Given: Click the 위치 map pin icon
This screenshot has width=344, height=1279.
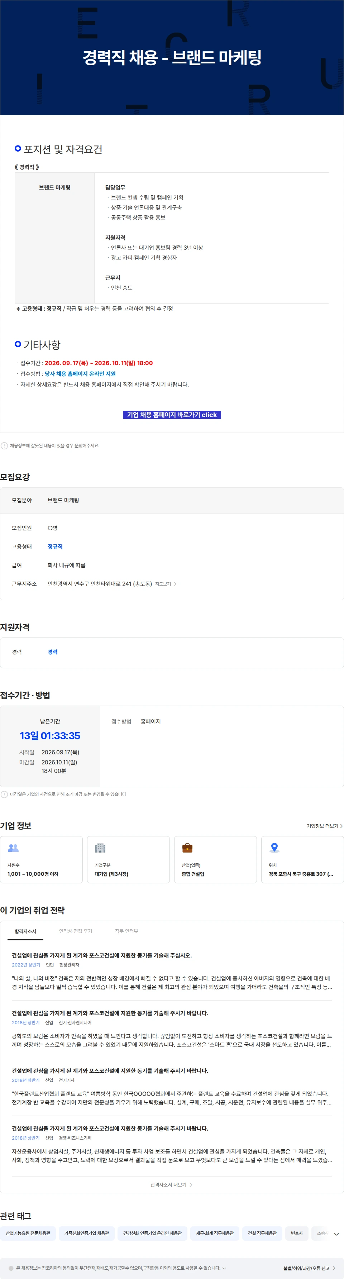Looking at the screenshot, I should click(274, 848).
